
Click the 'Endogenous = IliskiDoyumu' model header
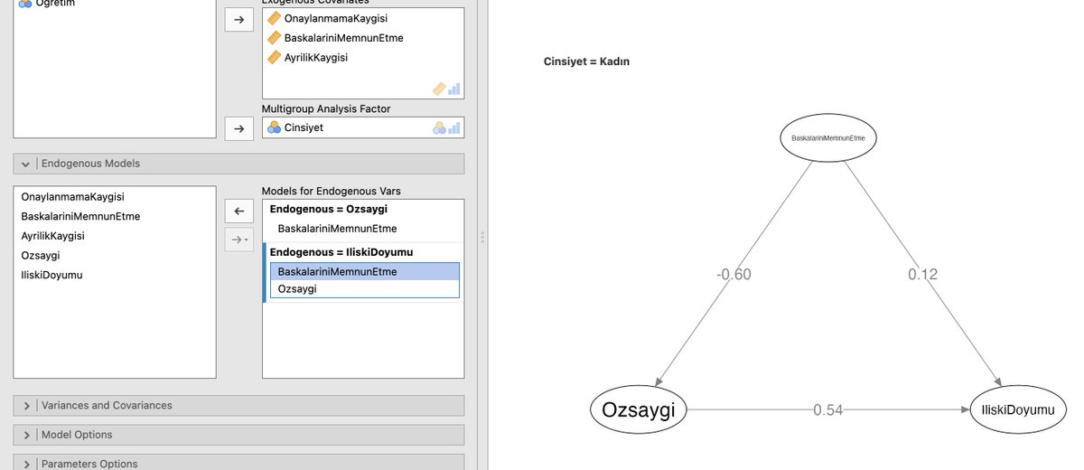click(341, 252)
